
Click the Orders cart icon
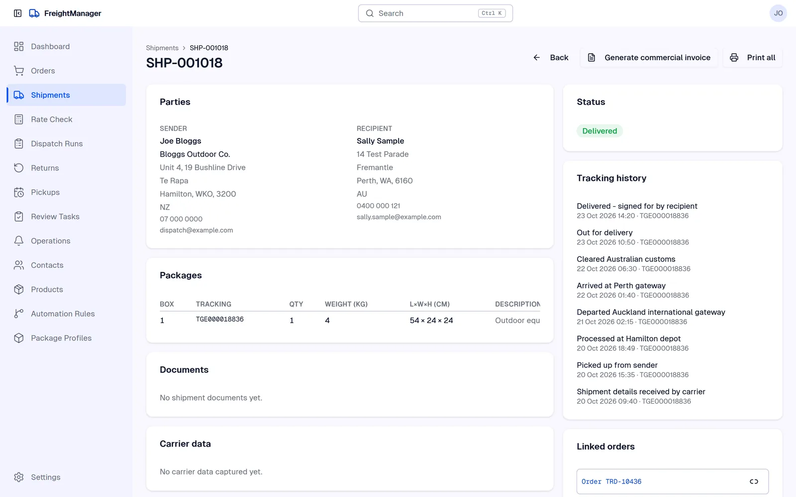tap(19, 71)
